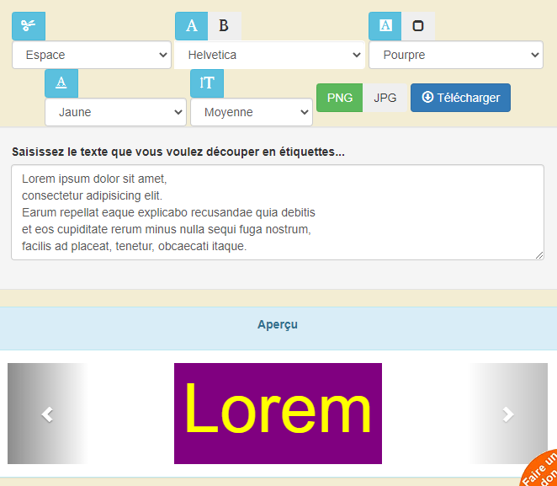Switch output format to JPG
This screenshot has height=486, width=557.
[x=385, y=98]
